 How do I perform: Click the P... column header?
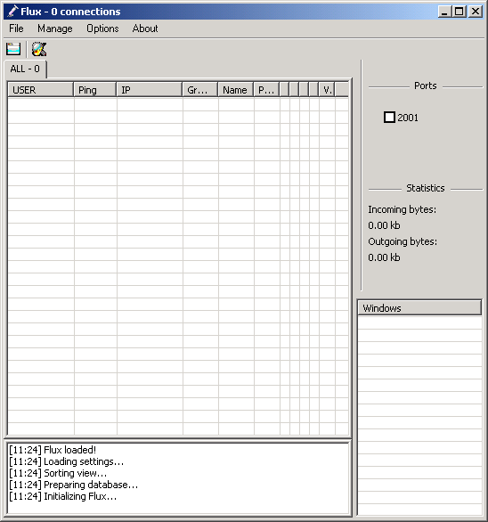266,90
